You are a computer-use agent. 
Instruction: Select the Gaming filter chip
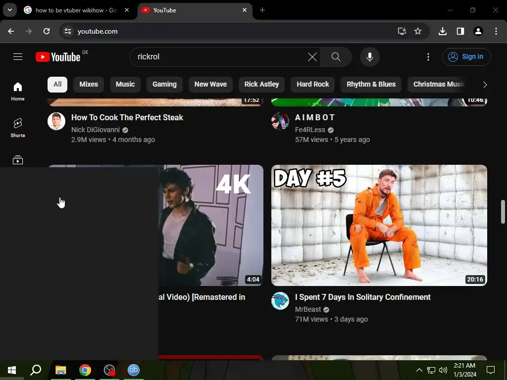164,84
